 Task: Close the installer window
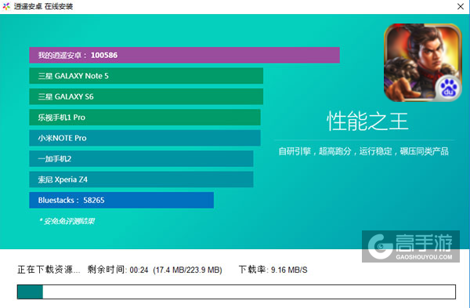point(461,6)
